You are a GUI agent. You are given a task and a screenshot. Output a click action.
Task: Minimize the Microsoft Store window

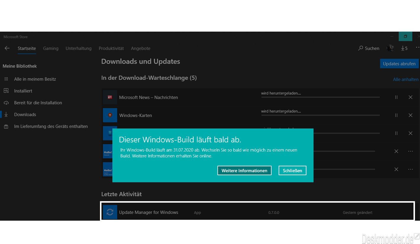(x=392, y=36)
